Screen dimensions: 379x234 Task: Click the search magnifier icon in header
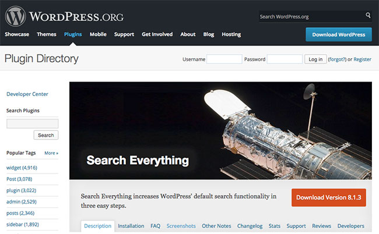tap(368, 15)
